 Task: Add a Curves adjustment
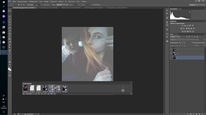pyautogui.click(x=188, y=26)
